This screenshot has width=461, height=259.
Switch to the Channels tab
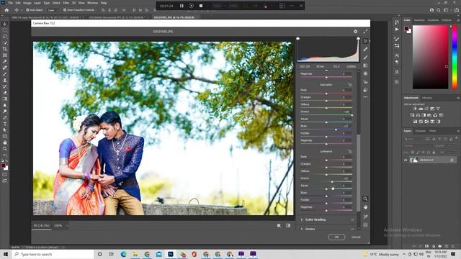pyautogui.click(x=421, y=131)
